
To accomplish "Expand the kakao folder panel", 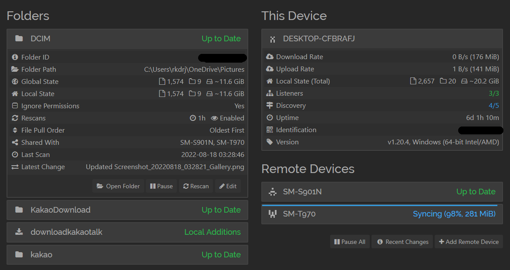I will pos(127,254).
